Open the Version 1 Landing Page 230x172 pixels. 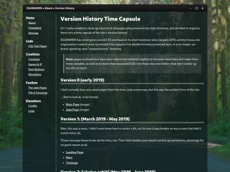pyautogui.click(x=75, y=152)
